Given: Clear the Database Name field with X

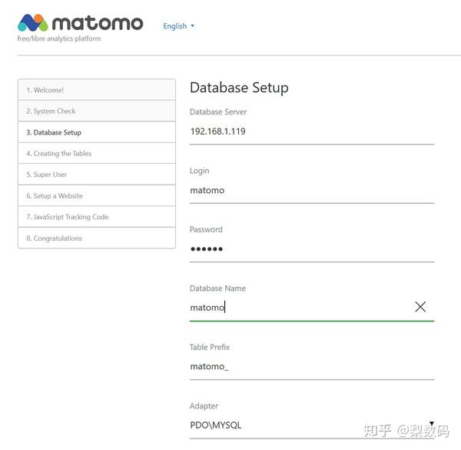Looking at the screenshot, I should (420, 307).
